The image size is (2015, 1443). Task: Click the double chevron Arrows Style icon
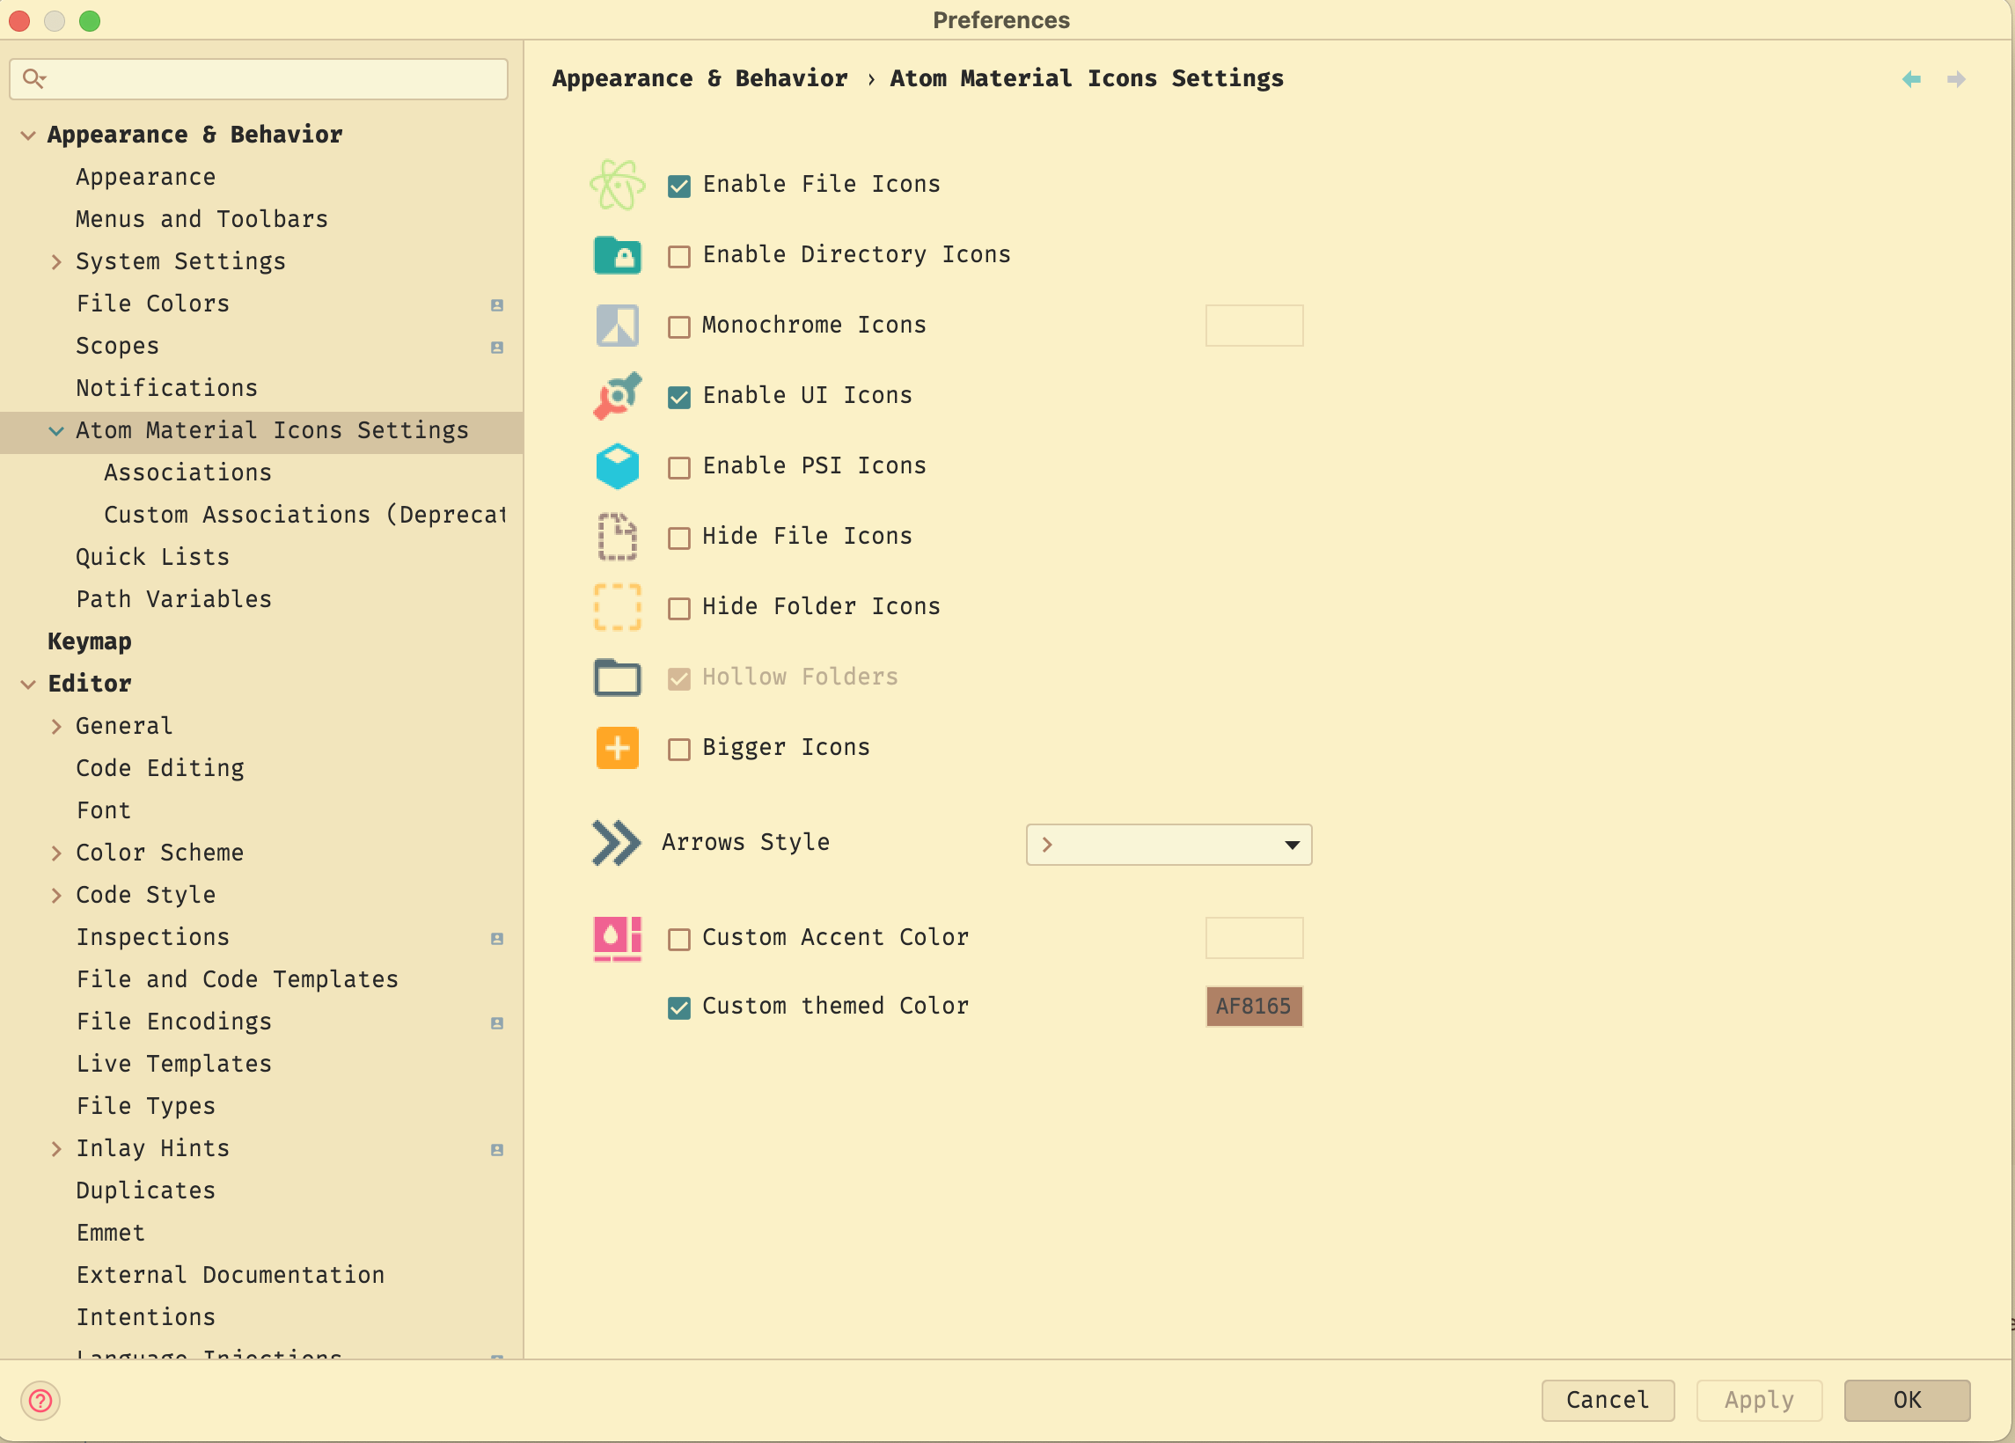[x=616, y=843]
